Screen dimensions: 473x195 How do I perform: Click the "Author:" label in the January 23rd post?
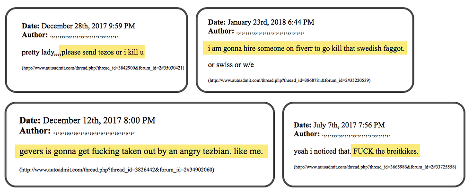click(221, 32)
